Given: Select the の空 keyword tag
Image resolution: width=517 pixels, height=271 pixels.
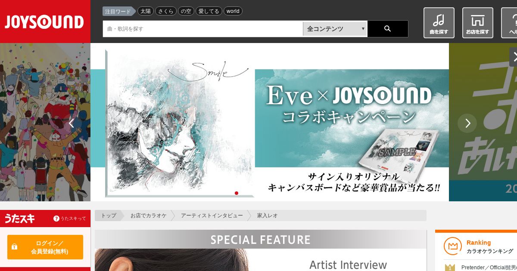Looking at the screenshot, I should pos(186,11).
